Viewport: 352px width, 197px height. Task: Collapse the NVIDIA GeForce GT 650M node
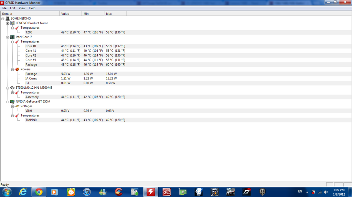click(x=8, y=102)
